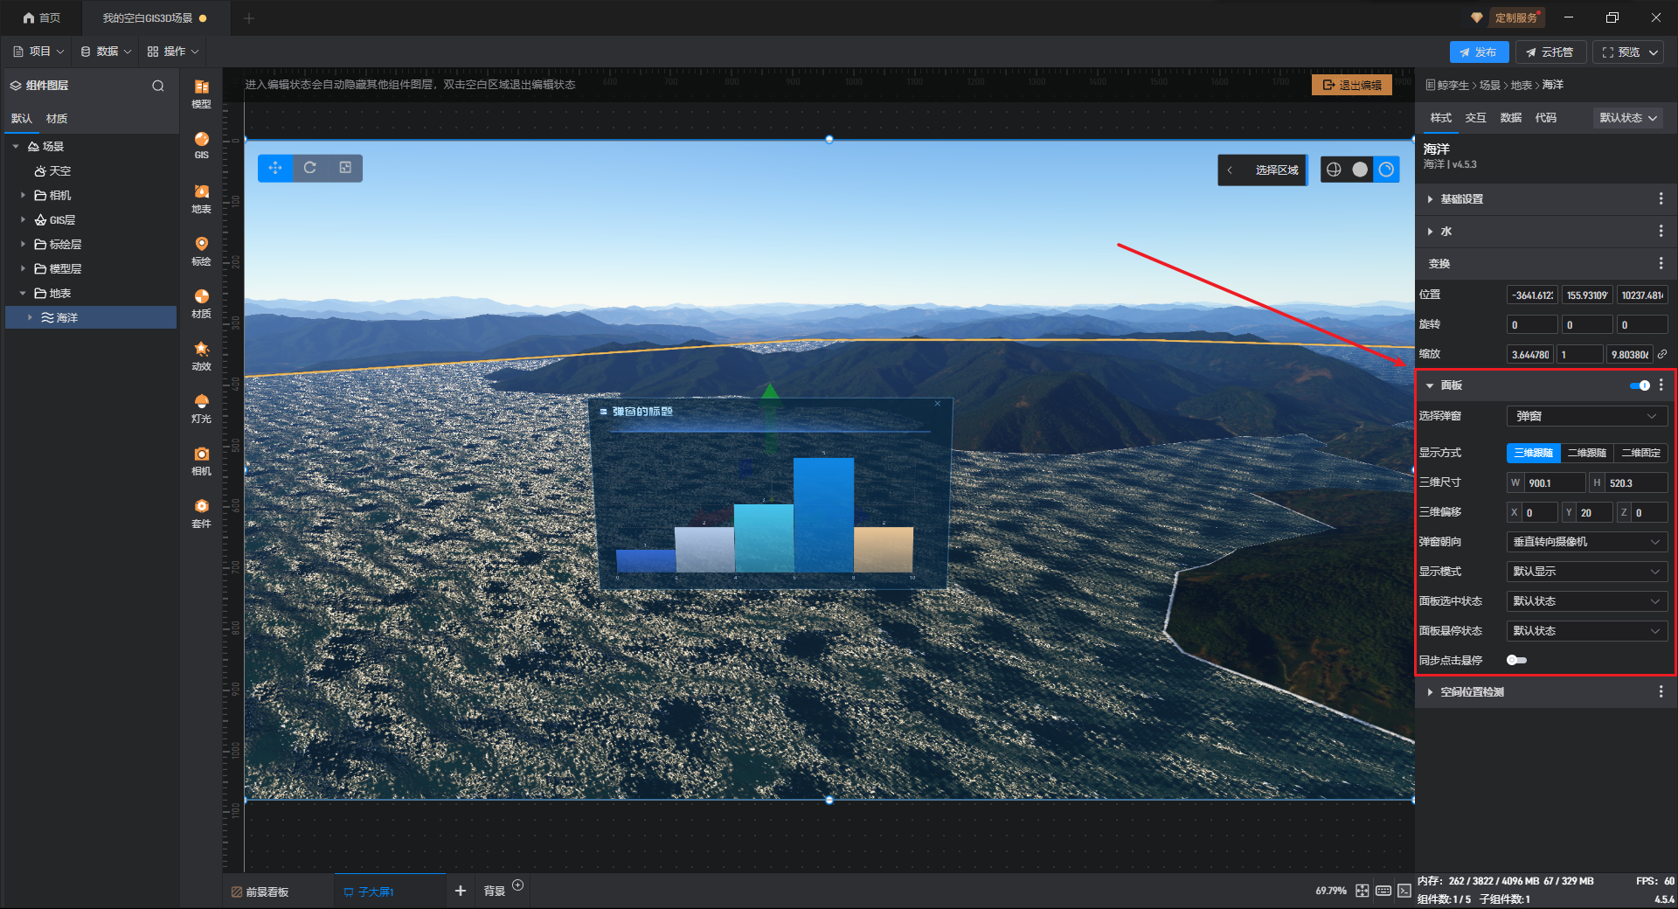Click the 发布 publish button

1479,52
